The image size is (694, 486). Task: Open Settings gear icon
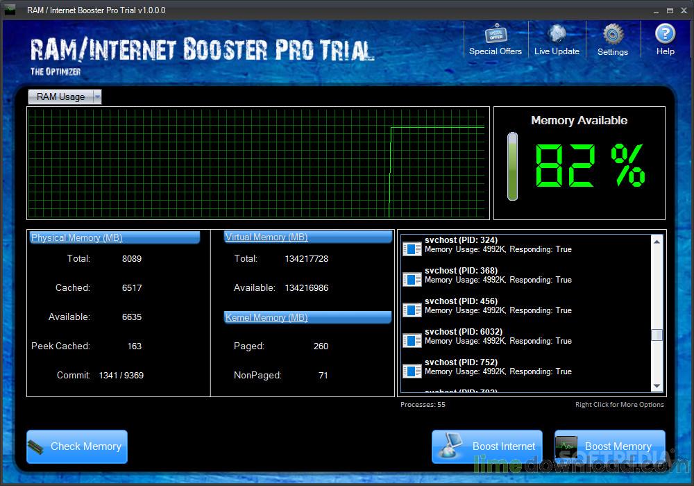(613, 33)
